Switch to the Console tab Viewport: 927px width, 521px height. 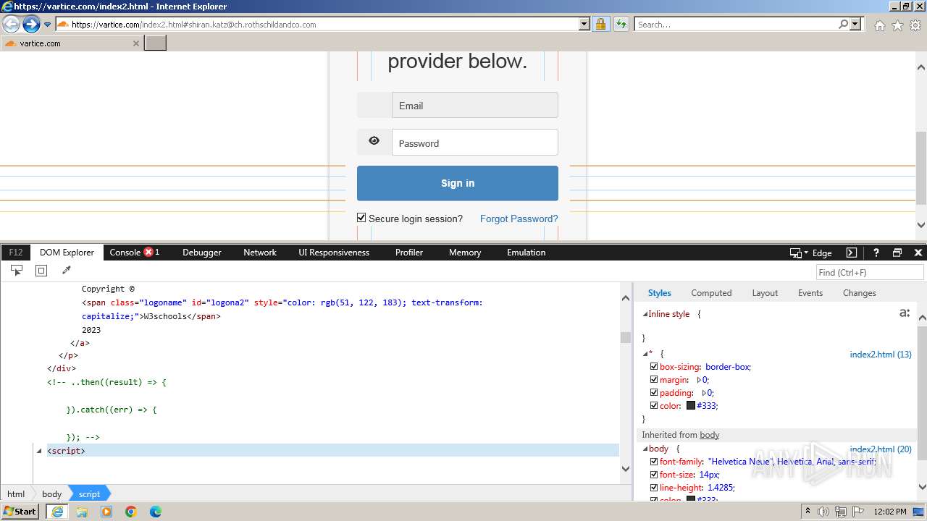point(125,253)
